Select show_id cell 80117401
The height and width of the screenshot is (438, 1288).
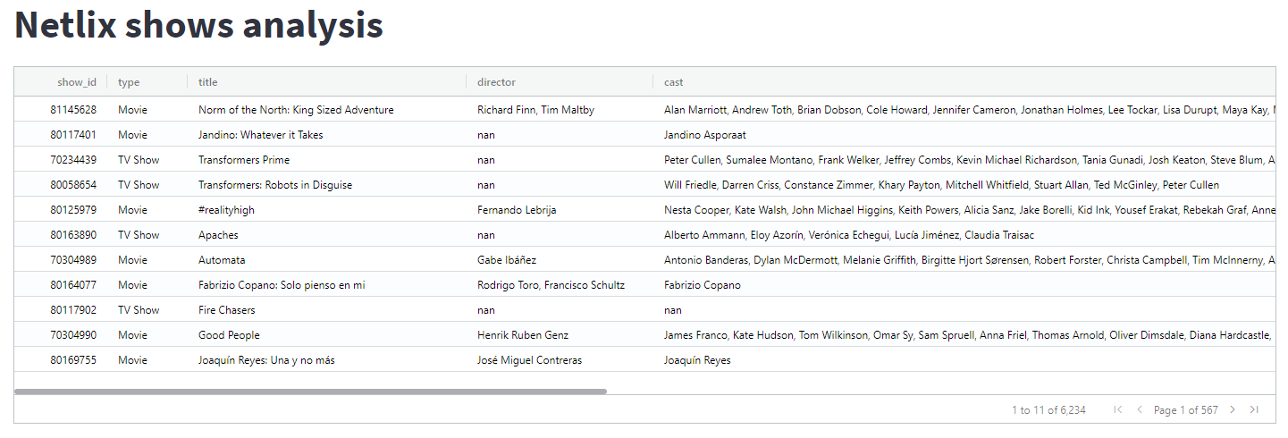(x=73, y=135)
